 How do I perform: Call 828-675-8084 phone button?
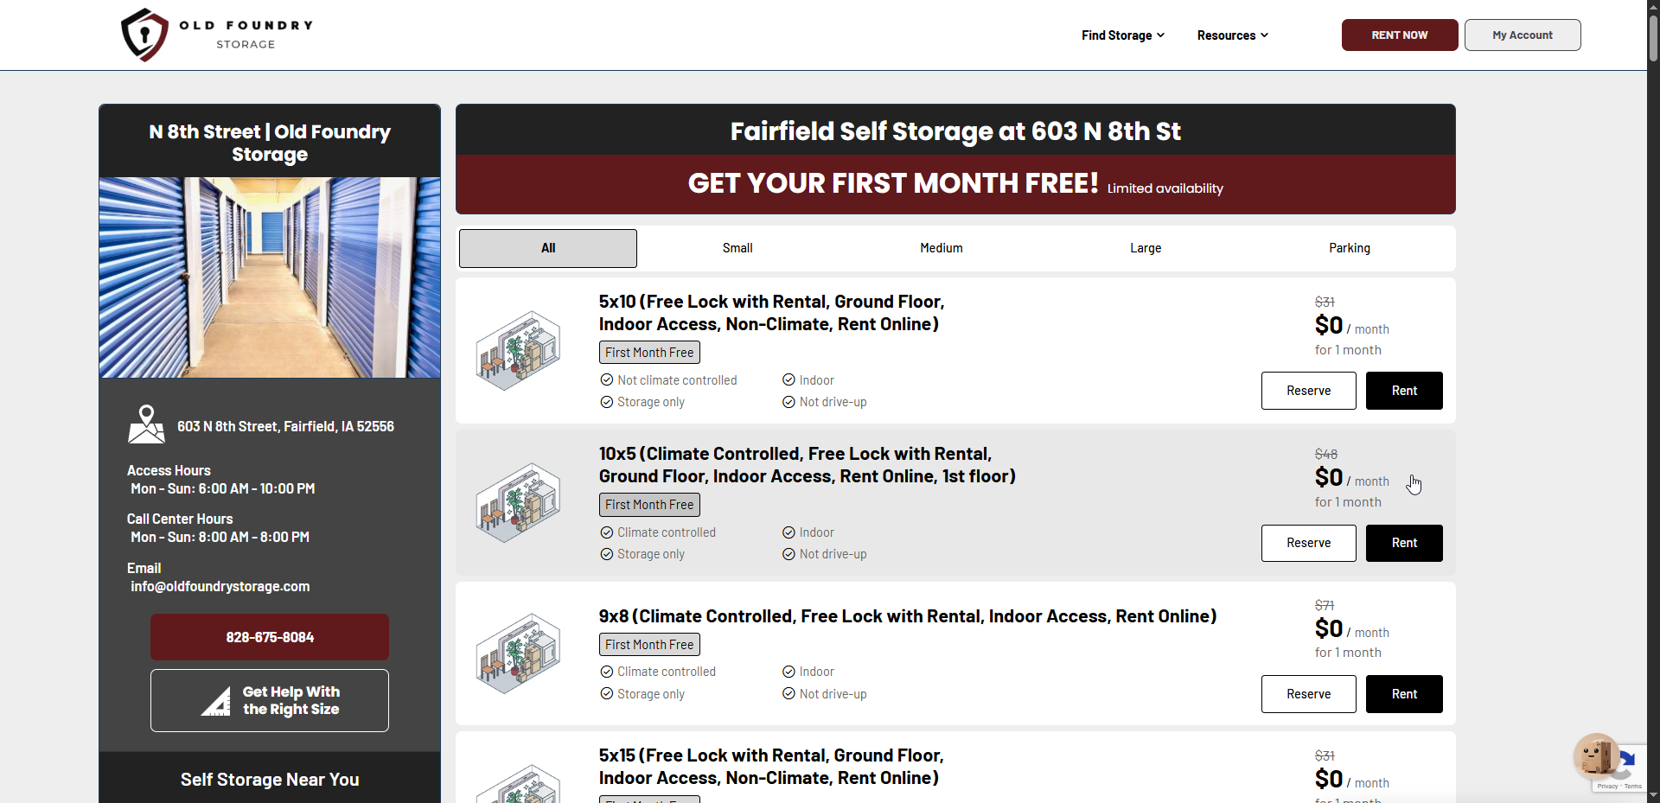[x=270, y=637]
